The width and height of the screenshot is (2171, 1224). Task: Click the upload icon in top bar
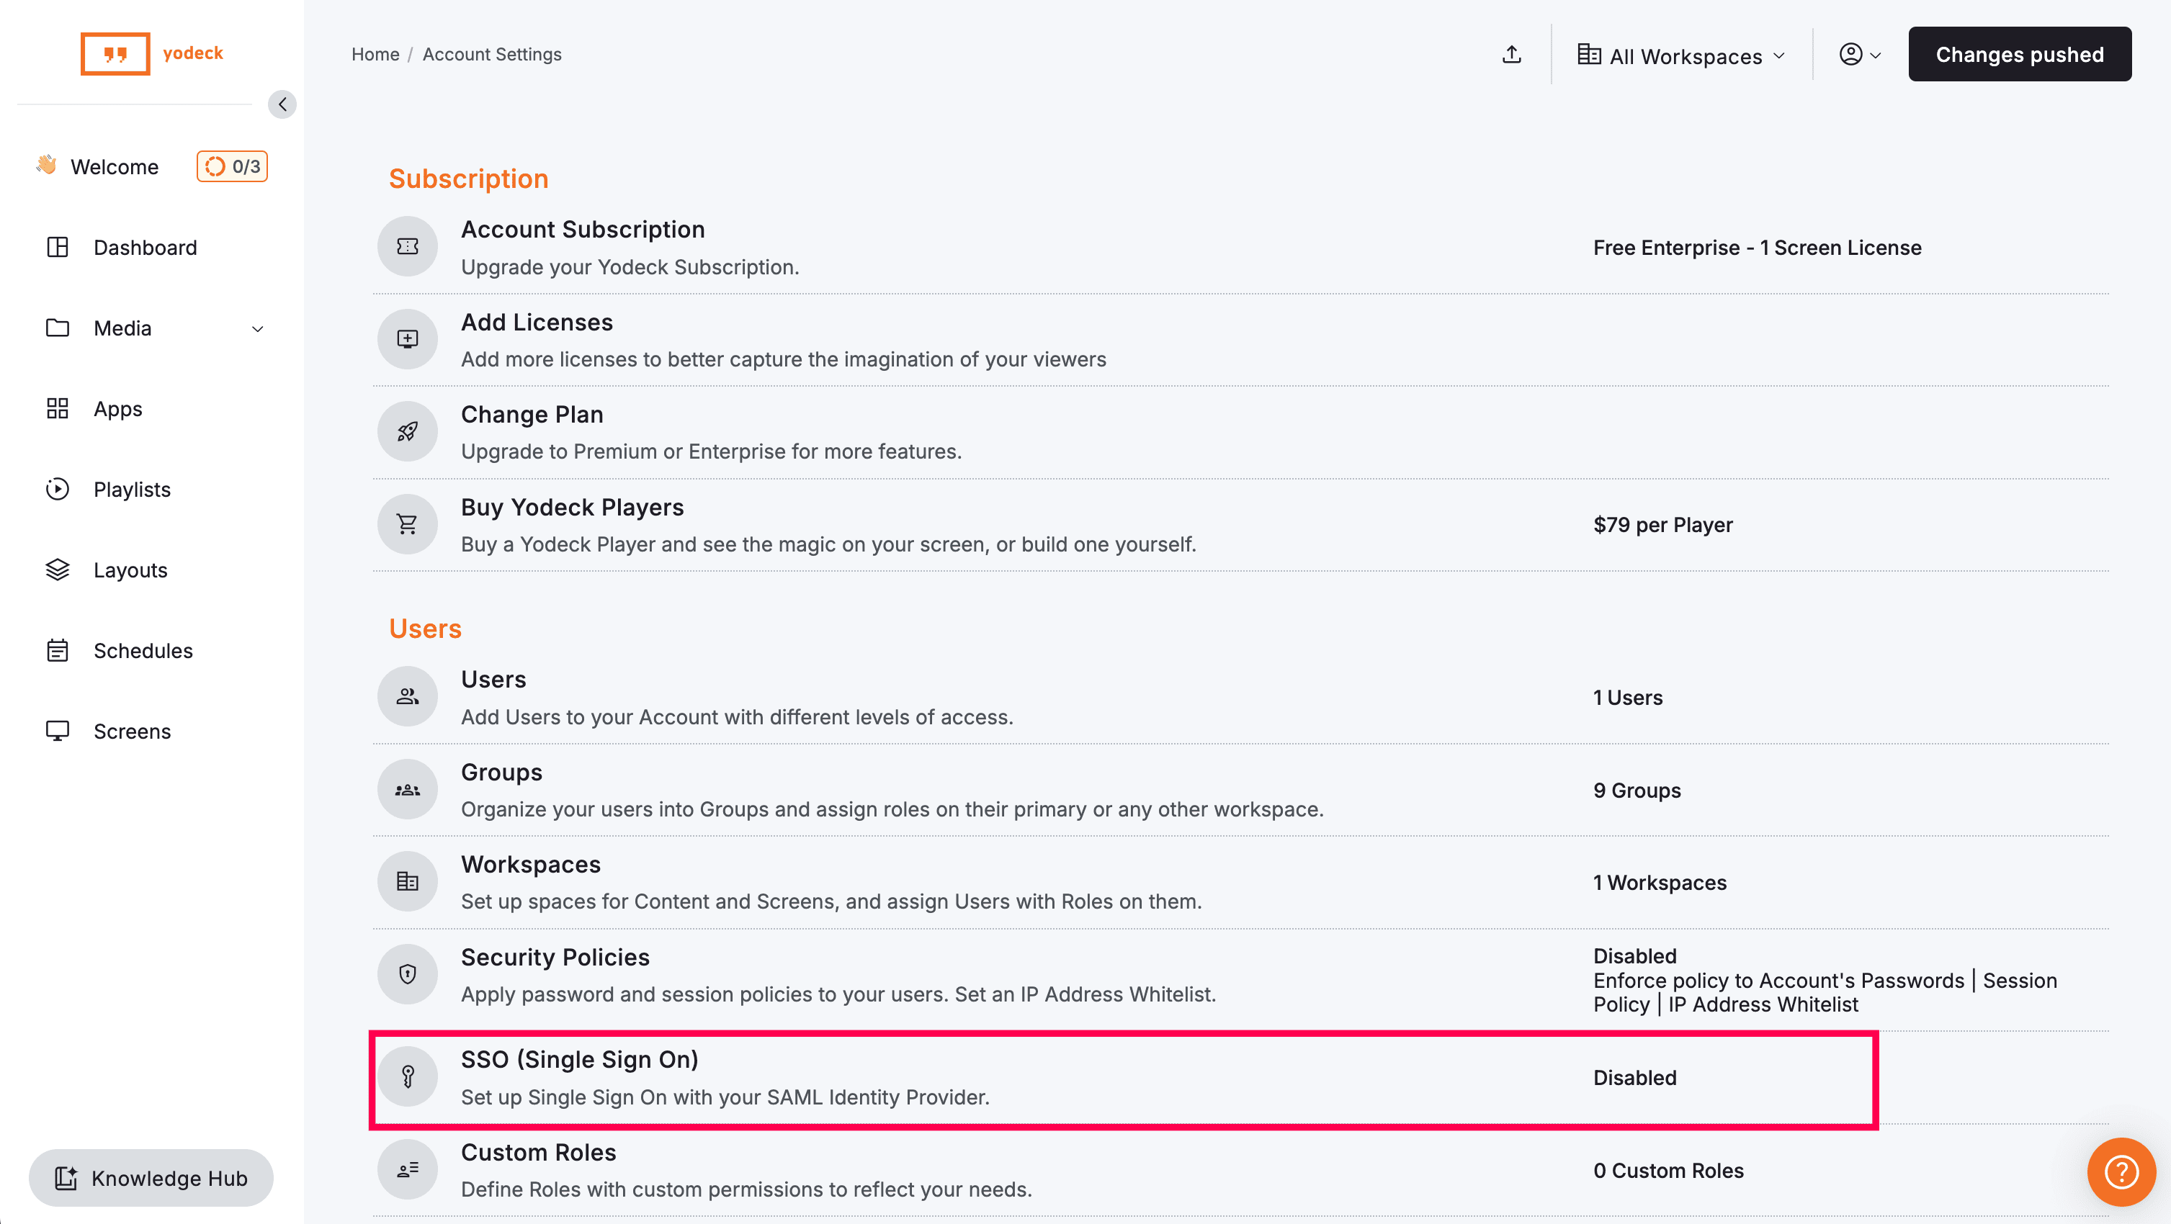(1512, 55)
